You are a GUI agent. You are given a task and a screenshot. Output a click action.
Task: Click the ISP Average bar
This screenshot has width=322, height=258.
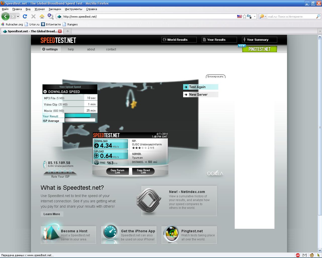point(80,120)
